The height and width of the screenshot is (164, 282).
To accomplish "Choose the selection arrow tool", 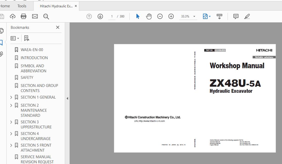I will point(138,16).
